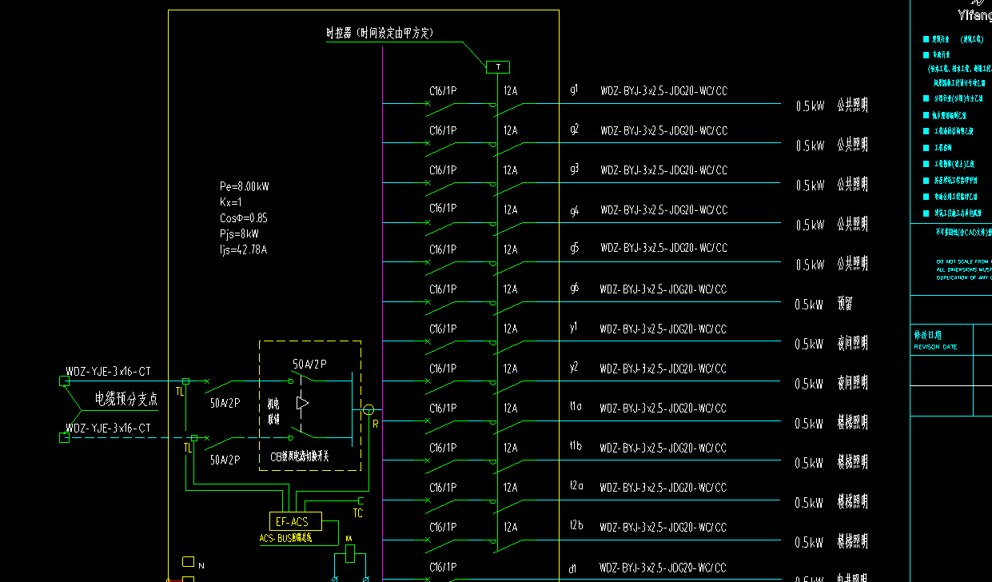The image size is (992, 582).
Task: Click the g6 circuit label
Action: pos(574,288)
